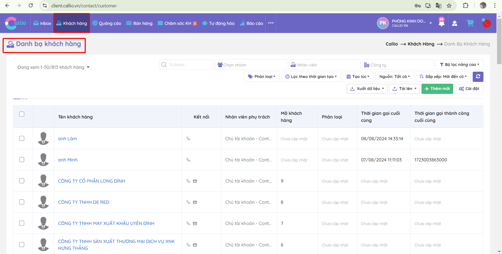Open the Báo cáo menu
This screenshot has width=502, height=254.
point(252,23)
